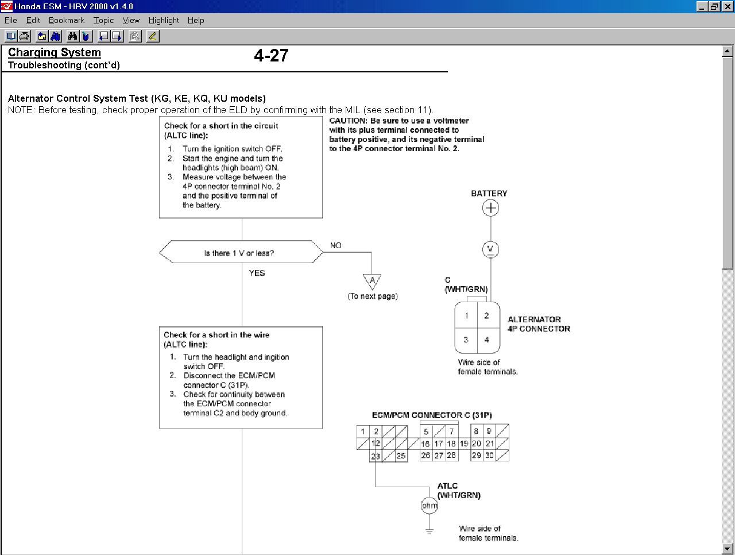Viewport: 735px width, 555px height.
Task: Go to previous page icon
Action: click(x=104, y=36)
